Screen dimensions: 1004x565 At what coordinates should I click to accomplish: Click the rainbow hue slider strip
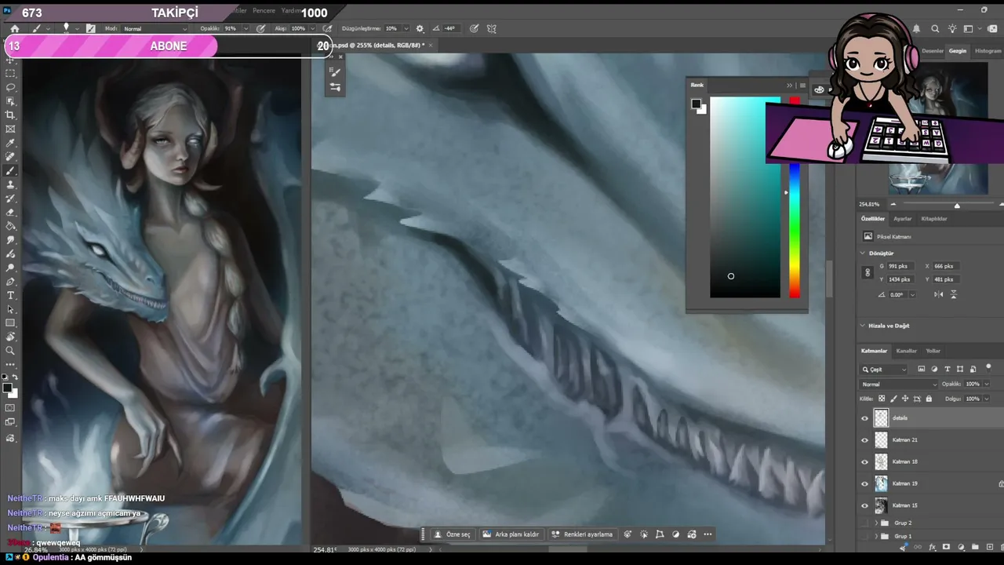click(x=795, y=197)
